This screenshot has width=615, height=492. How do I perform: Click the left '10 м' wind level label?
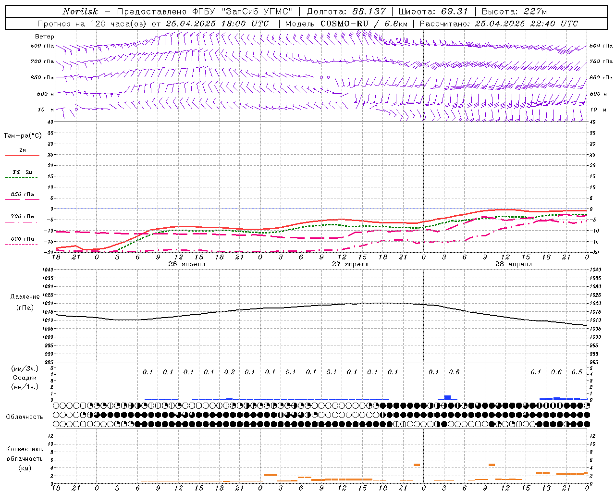point(46,110)
